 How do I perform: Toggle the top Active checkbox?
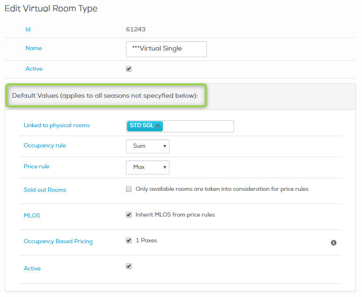[129, 69]
